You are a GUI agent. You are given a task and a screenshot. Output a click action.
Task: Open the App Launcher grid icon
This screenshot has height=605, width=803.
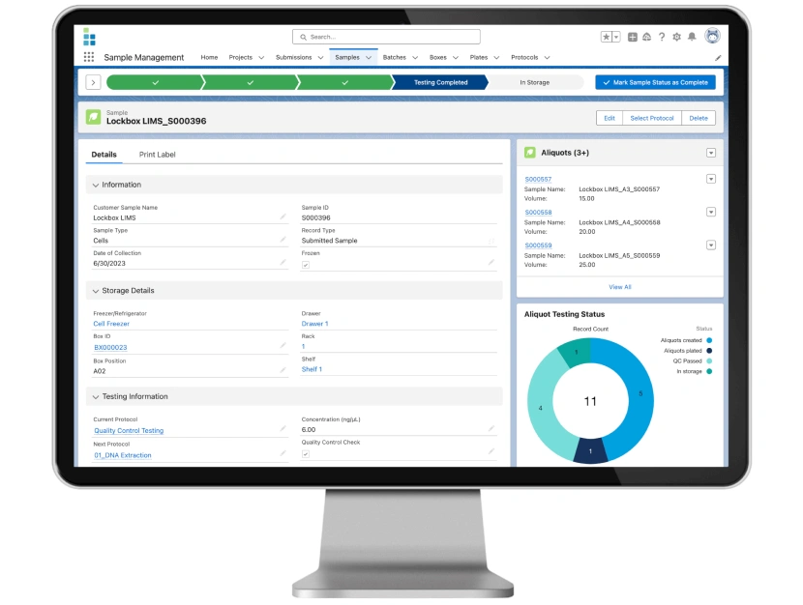[x=89, y=58]
